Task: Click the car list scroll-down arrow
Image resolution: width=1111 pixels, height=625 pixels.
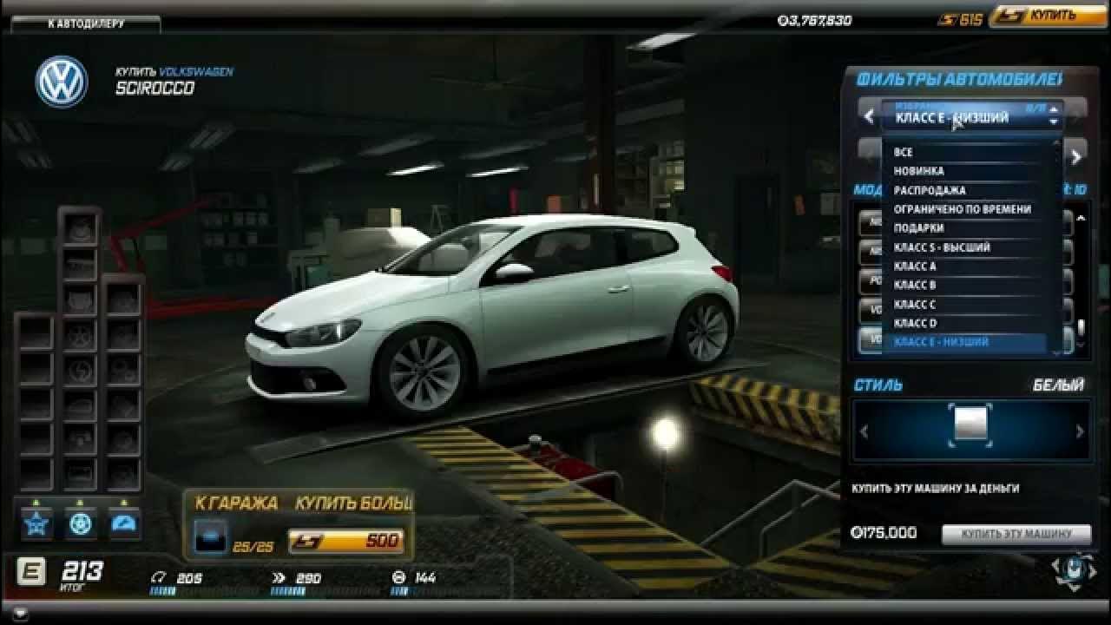Action: 1081,346
